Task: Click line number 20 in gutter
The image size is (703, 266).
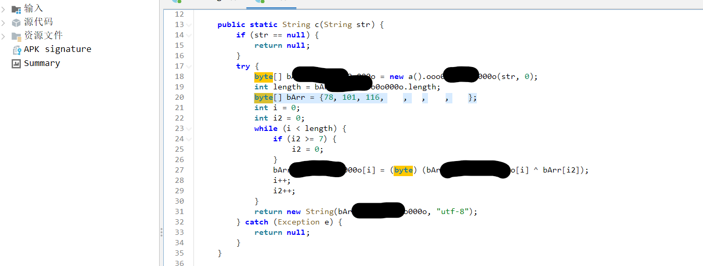Action: coord(179,97)
